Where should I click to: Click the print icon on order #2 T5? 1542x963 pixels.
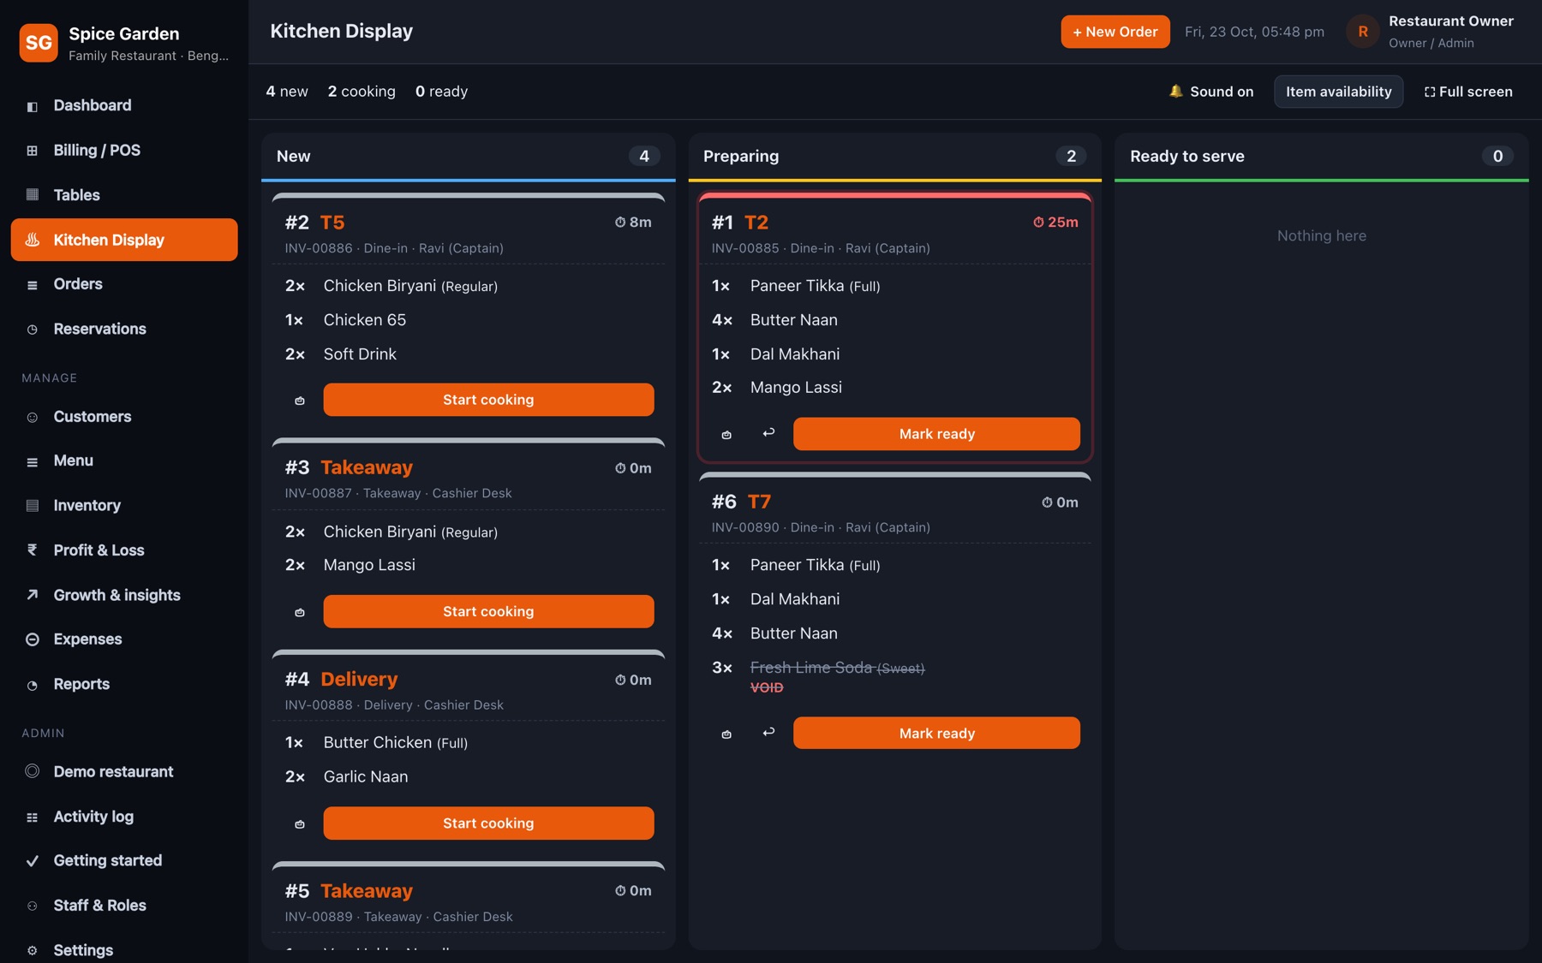(x=300, y=401)
